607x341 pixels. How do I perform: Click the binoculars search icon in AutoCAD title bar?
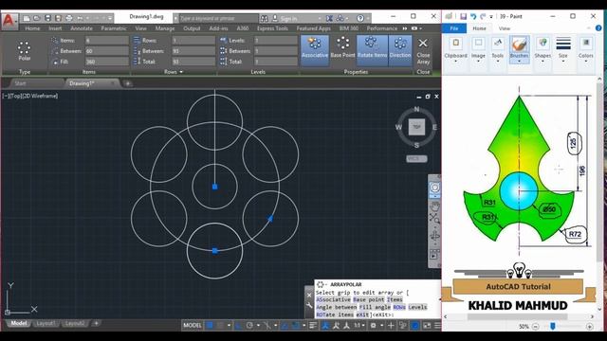click(x=264, y=18)
